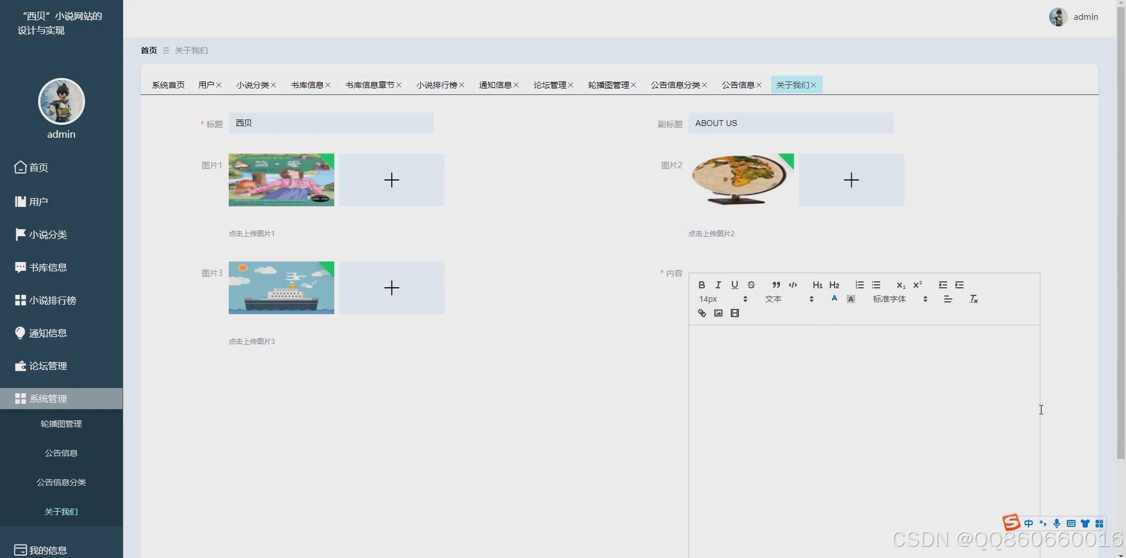1126x558 pixels.
Task: Collapse 系统管理 sidebar menu
Action: pyautogui.click(x=62, y=399)
